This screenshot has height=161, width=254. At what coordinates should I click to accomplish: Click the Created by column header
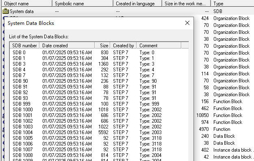(124, 46)
